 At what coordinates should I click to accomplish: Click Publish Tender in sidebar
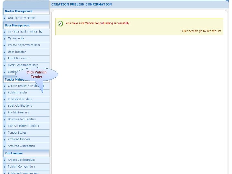click(18, 92)
